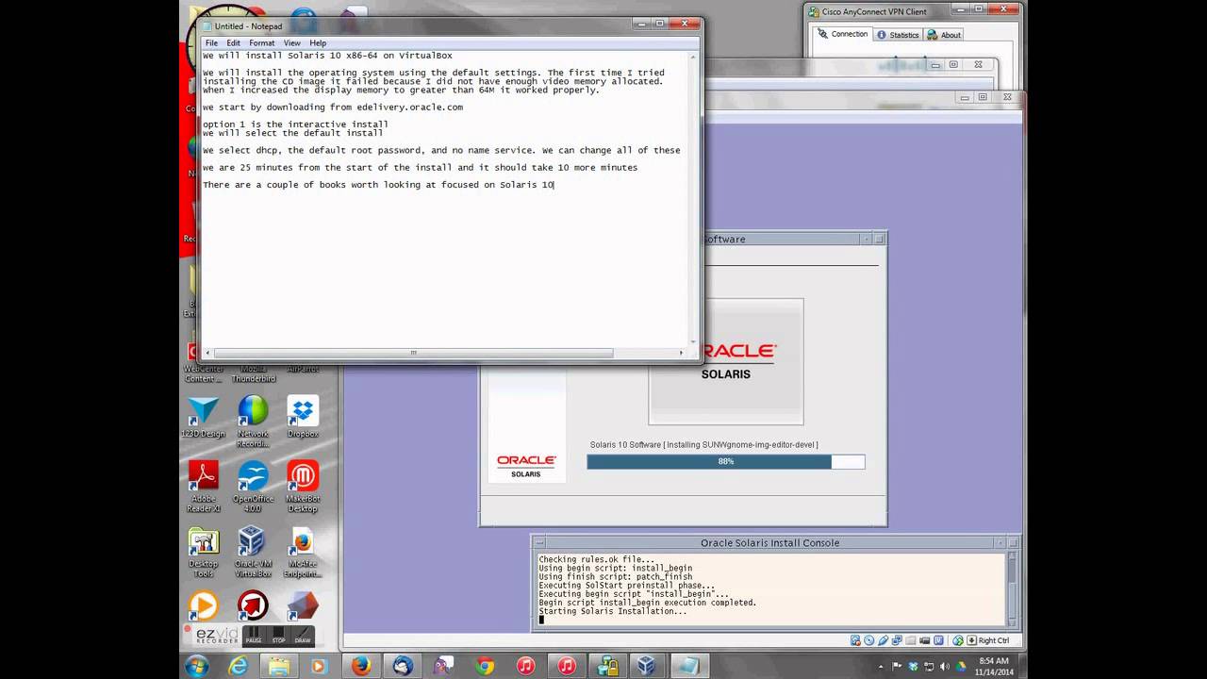The height and width of the screenshot is (679, 1207).
Task: Launch Internet Explorer from the taskbar
Action: pos(239,666)
